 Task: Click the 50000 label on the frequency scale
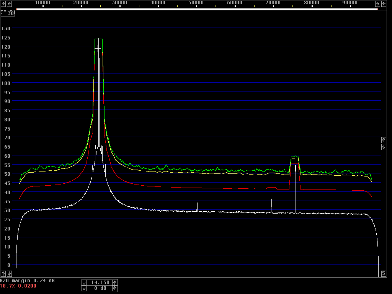click(196, 3)
